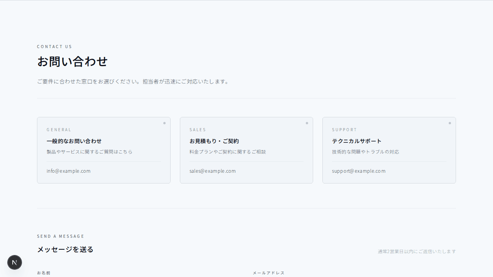
Task: Choose the テクニカルサポート card title
Action: coord(357,141)
